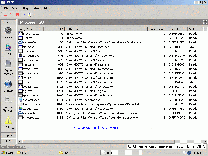Select the explorer.exe process icon
This screenshot has width=208, height=156.
20,100
